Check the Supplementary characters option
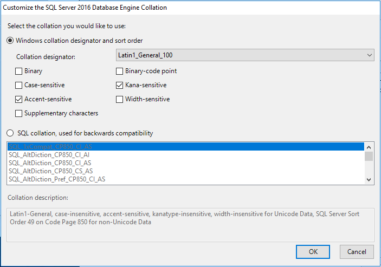The image size is (381, 267). point(18,113)
